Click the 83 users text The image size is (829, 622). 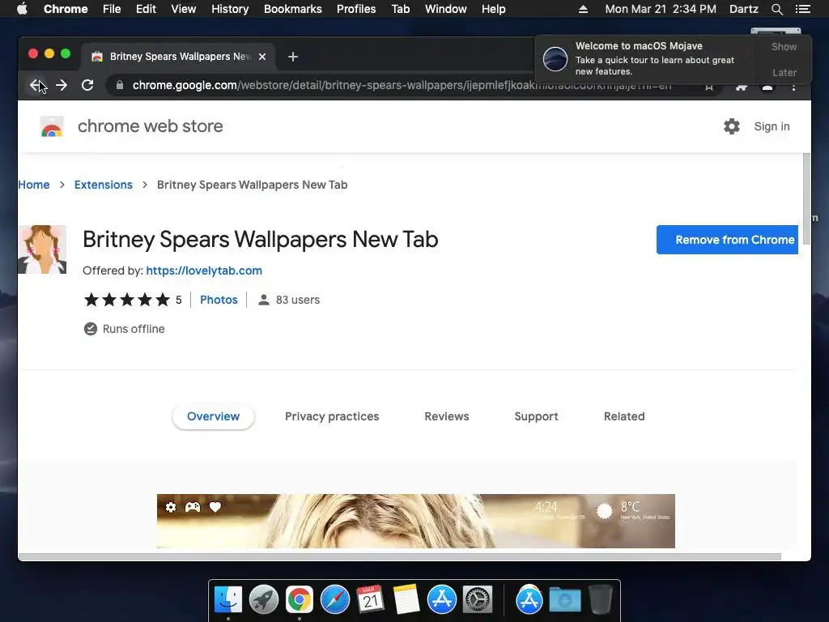[298, 300]
